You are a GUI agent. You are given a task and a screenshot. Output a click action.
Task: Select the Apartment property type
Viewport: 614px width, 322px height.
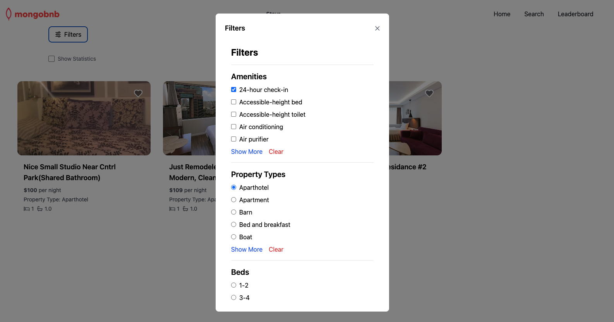click(234, 200)
